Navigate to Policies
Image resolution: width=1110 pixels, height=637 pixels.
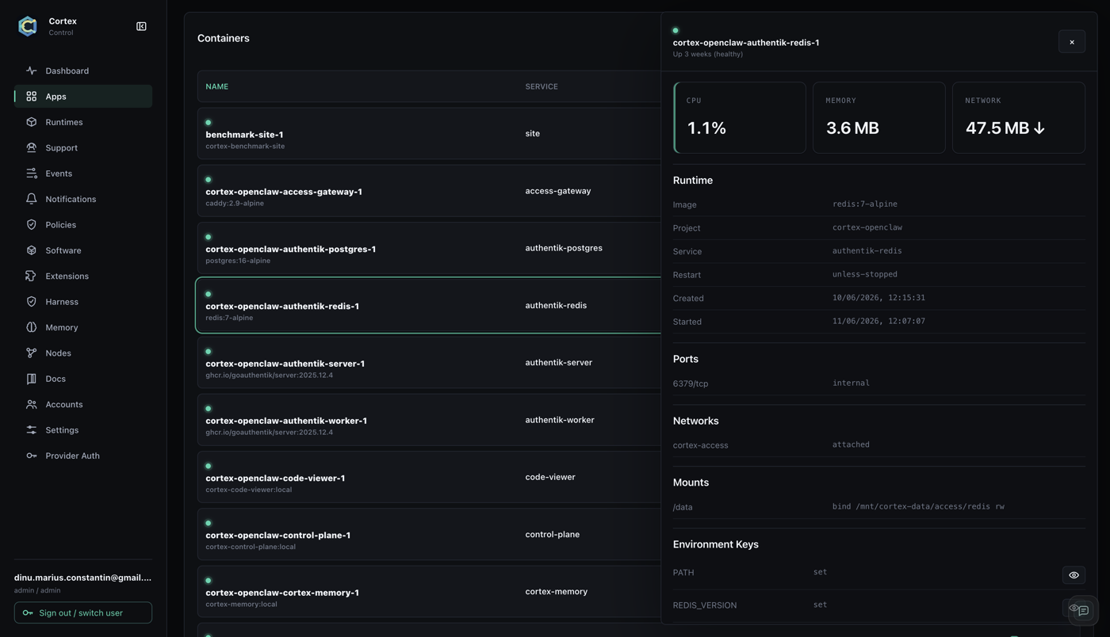[83, 225]
